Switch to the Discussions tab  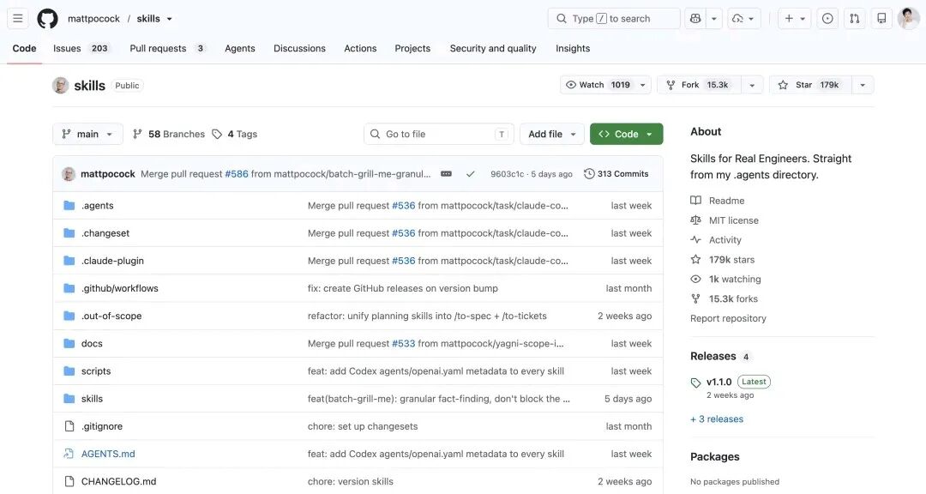point(299,48)
